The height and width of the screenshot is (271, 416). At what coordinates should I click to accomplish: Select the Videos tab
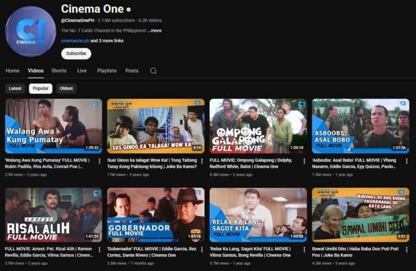pyautogui.click(x=36, y=71)
